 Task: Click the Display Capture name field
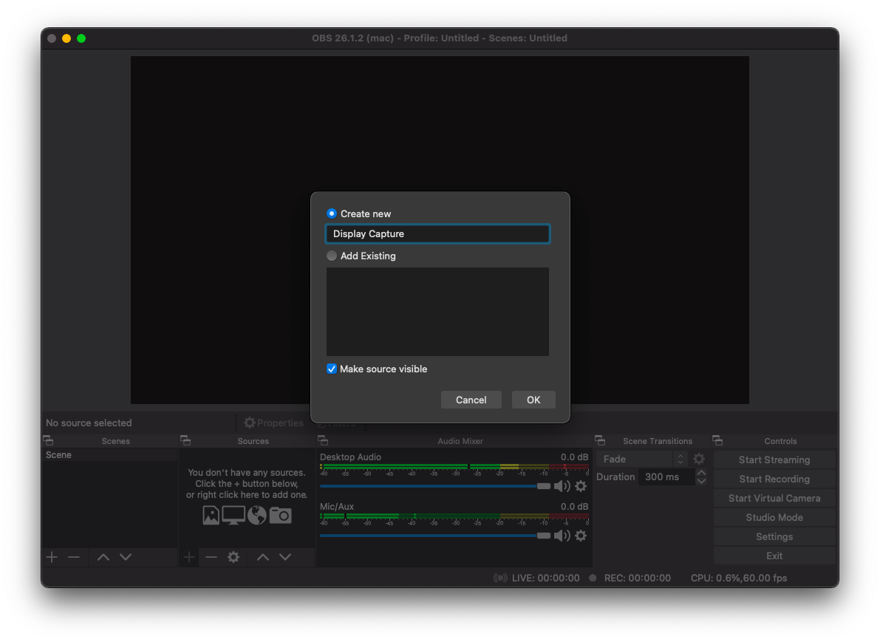(437, 233)
